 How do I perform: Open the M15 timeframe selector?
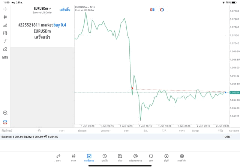coord(5,58)
